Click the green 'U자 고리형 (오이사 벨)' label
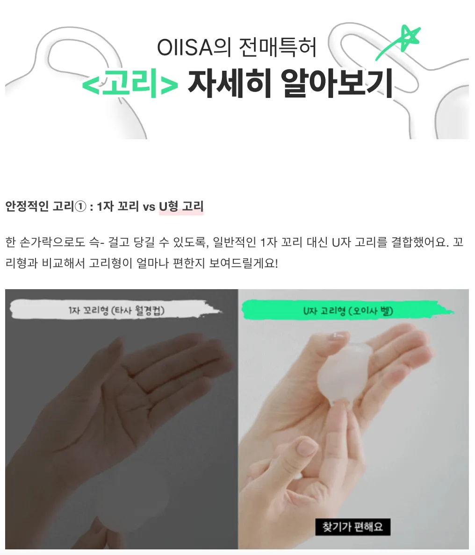The height and width of the screenshot is (555, 475). tap(348, 310)
